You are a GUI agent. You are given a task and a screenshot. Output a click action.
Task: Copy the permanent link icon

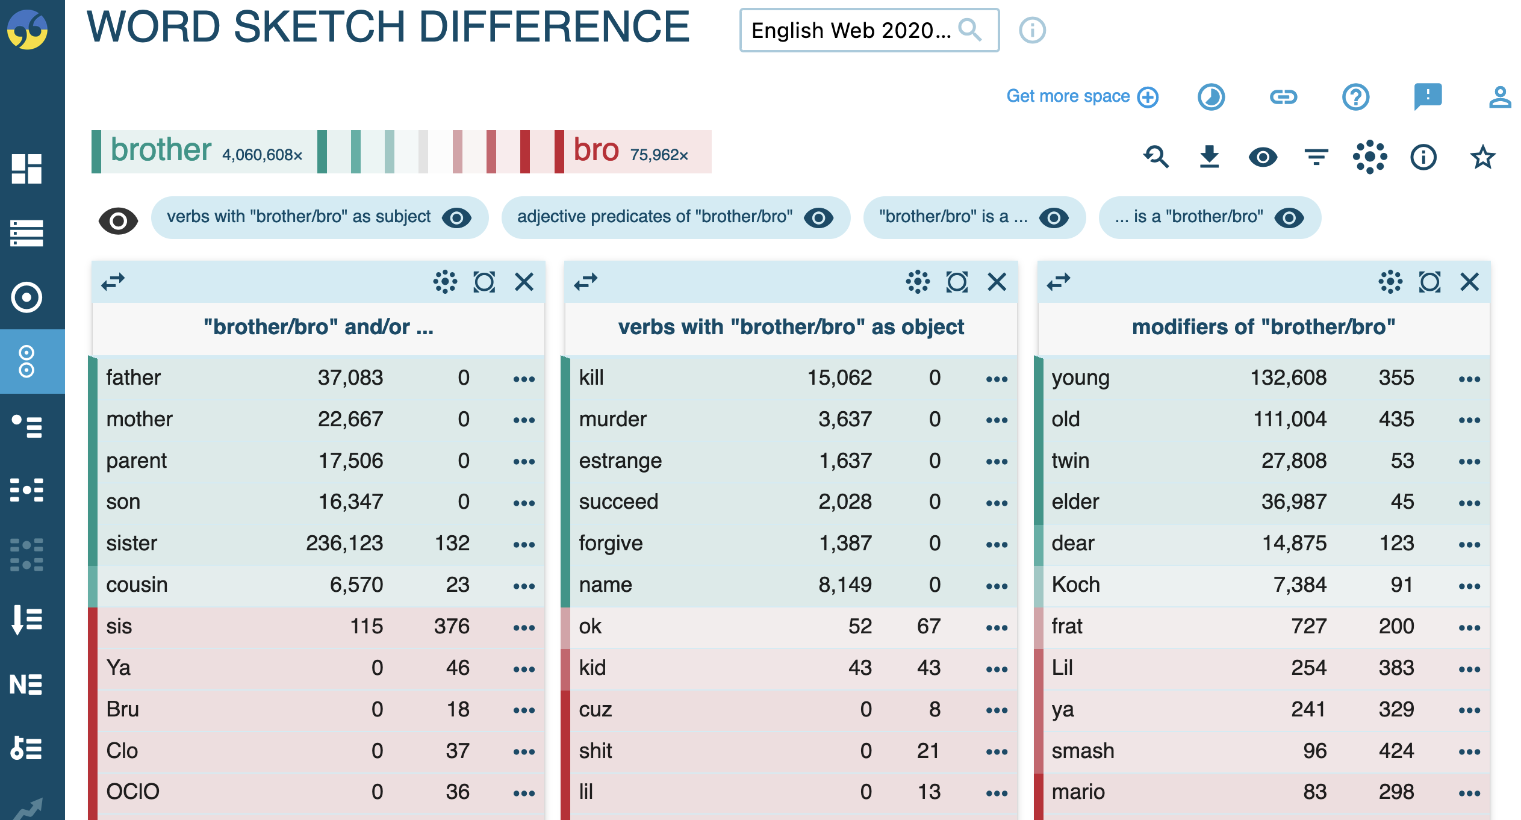[x=1283, y=97]
